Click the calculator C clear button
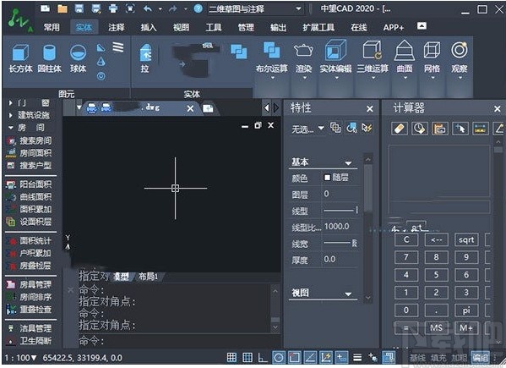Viewport: 506px width, 368px height. (406, 239)
